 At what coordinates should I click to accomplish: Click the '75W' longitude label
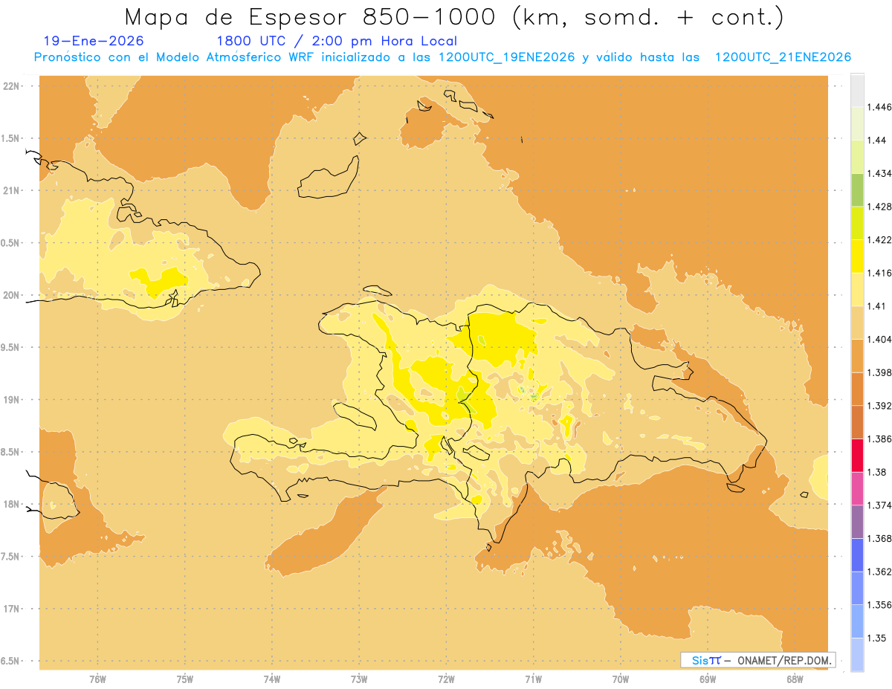tap(185, 679)
